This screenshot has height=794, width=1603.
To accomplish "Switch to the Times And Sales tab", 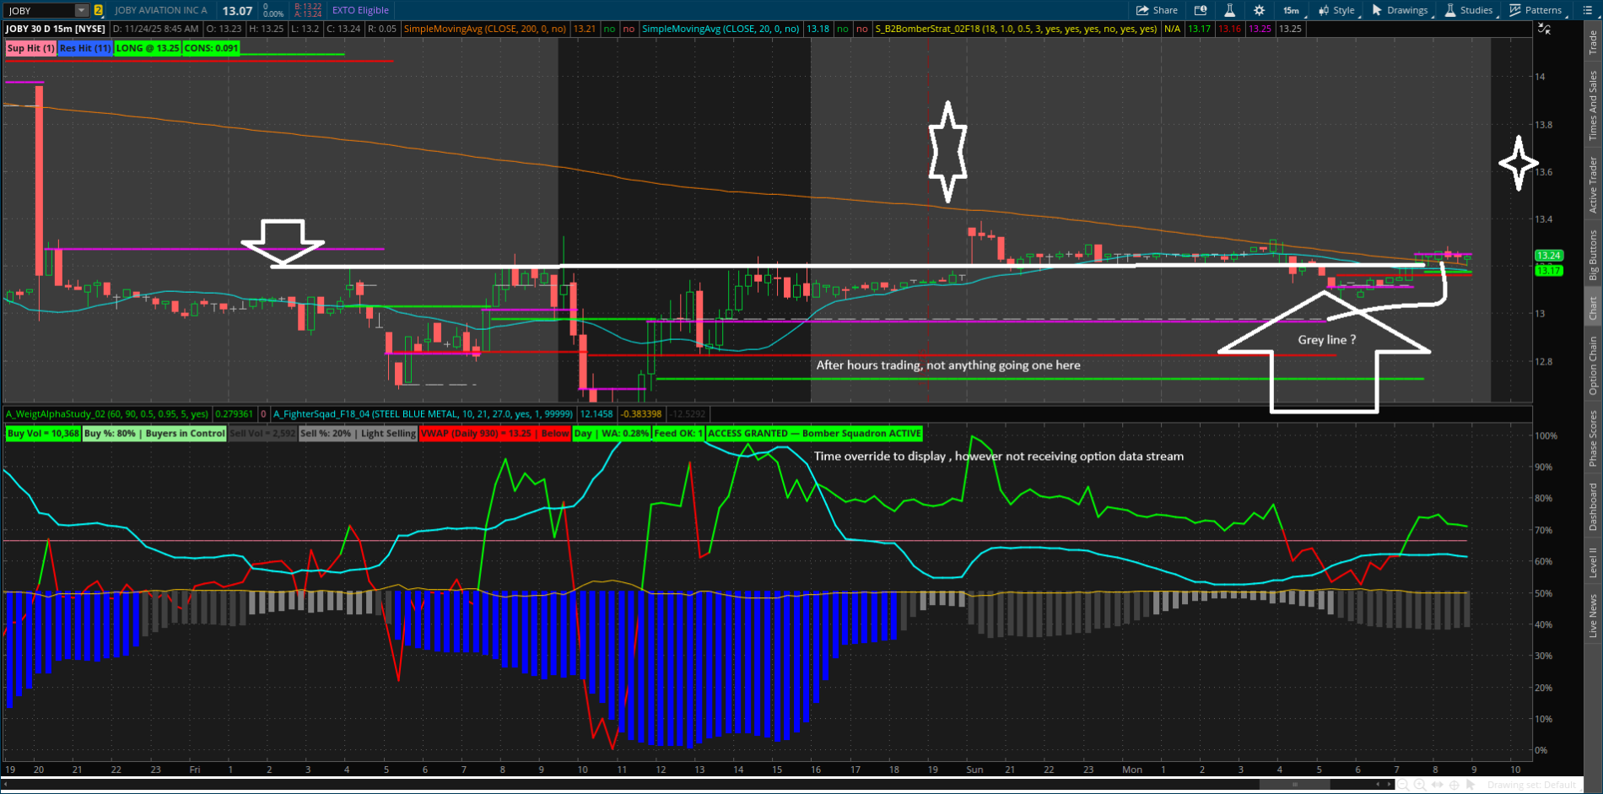I will (x=1593, y=105).
